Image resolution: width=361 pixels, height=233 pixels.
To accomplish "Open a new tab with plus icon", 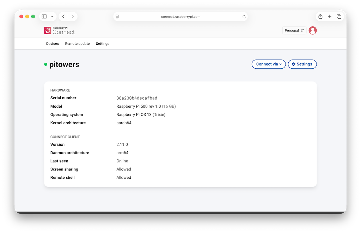I will pos(330,16).
